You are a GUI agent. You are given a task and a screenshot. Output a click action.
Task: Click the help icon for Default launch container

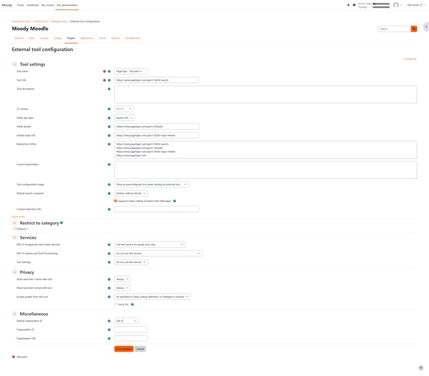(109, 193)
